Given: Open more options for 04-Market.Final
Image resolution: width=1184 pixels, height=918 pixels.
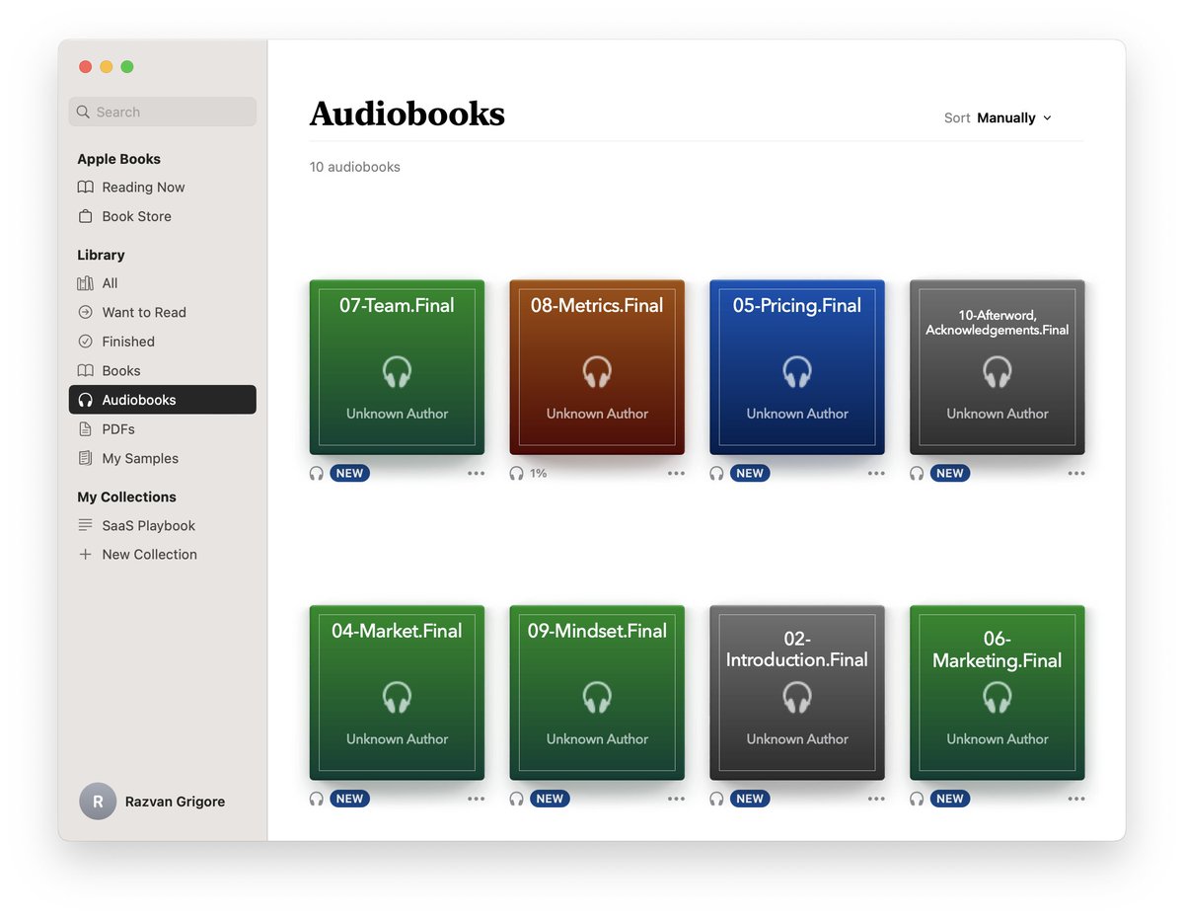Looking at the screenshot, I should tap(477, 799).
